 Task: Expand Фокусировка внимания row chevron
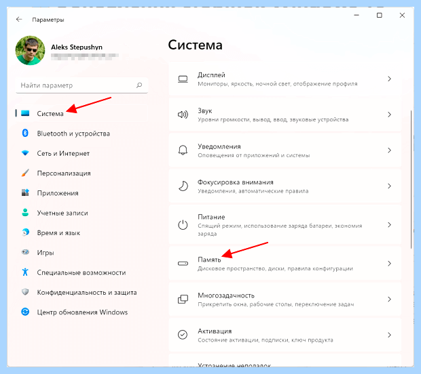click(x=389, y=186)
